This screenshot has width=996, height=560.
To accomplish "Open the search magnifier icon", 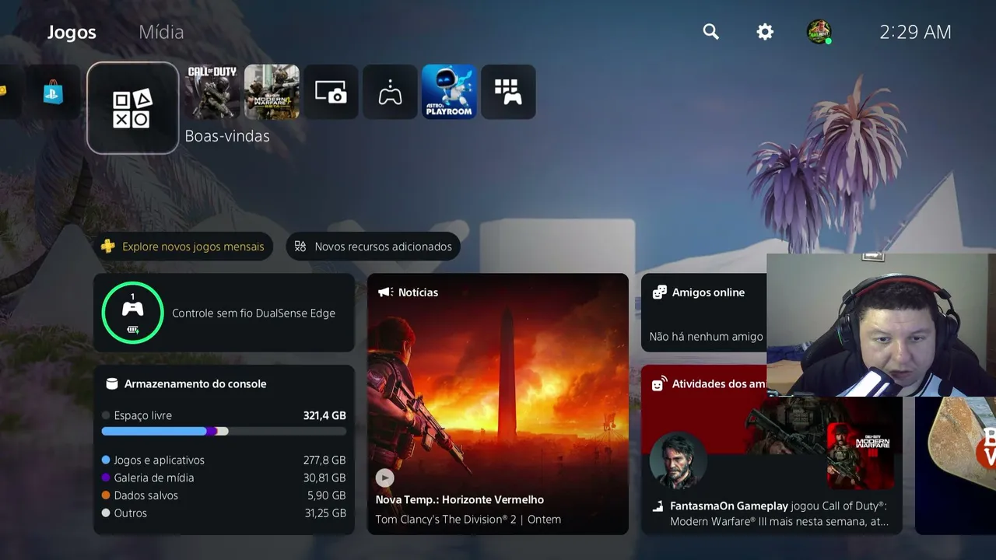I will [710, 31].
